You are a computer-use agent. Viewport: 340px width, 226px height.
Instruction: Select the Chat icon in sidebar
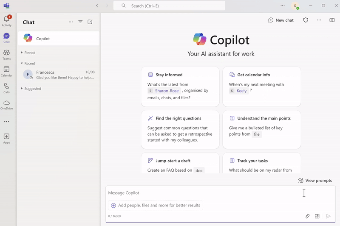pos(6,38)
